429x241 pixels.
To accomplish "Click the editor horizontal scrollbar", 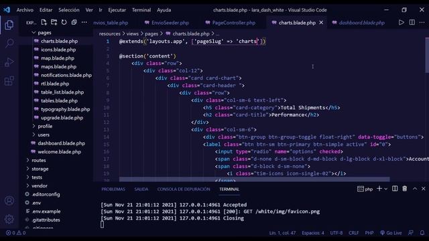I will tap(255, 179).
